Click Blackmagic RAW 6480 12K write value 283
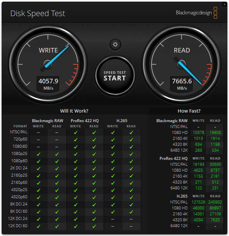This screenshot has height=236, width=229. tap(198, 150)
